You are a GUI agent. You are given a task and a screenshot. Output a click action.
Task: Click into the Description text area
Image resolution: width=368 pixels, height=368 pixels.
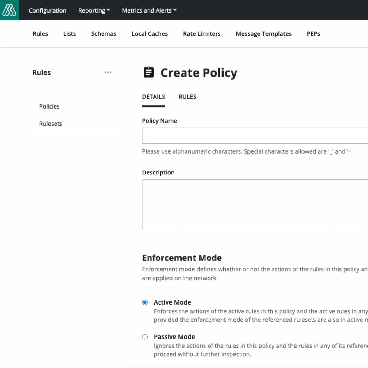coord(255,204)
